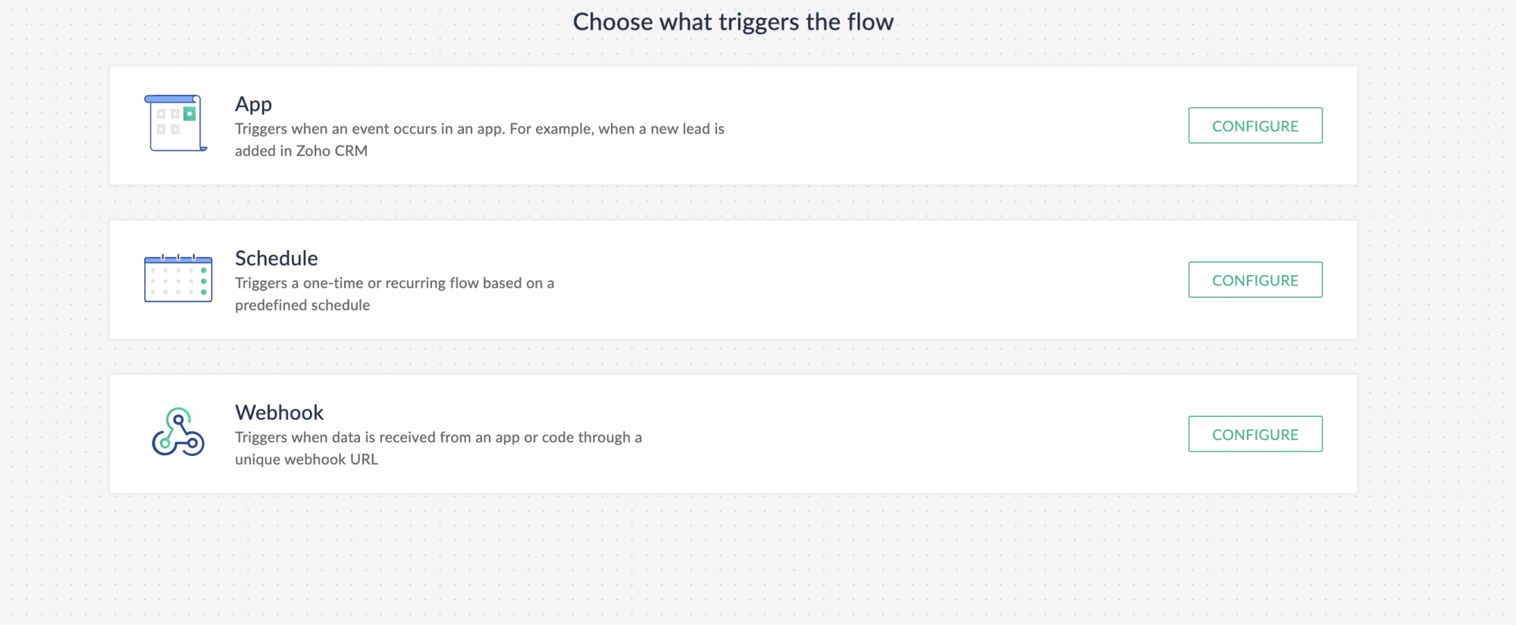Click the Webhook trigger icon
Viewport: 1516px width, 625px height.
pos(178,433)
